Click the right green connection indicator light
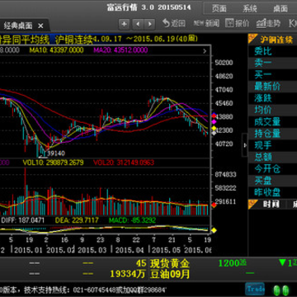The image size is (297, 297). (285, 290)
